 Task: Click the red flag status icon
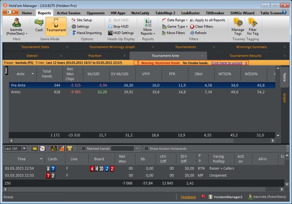click(203, 197)
